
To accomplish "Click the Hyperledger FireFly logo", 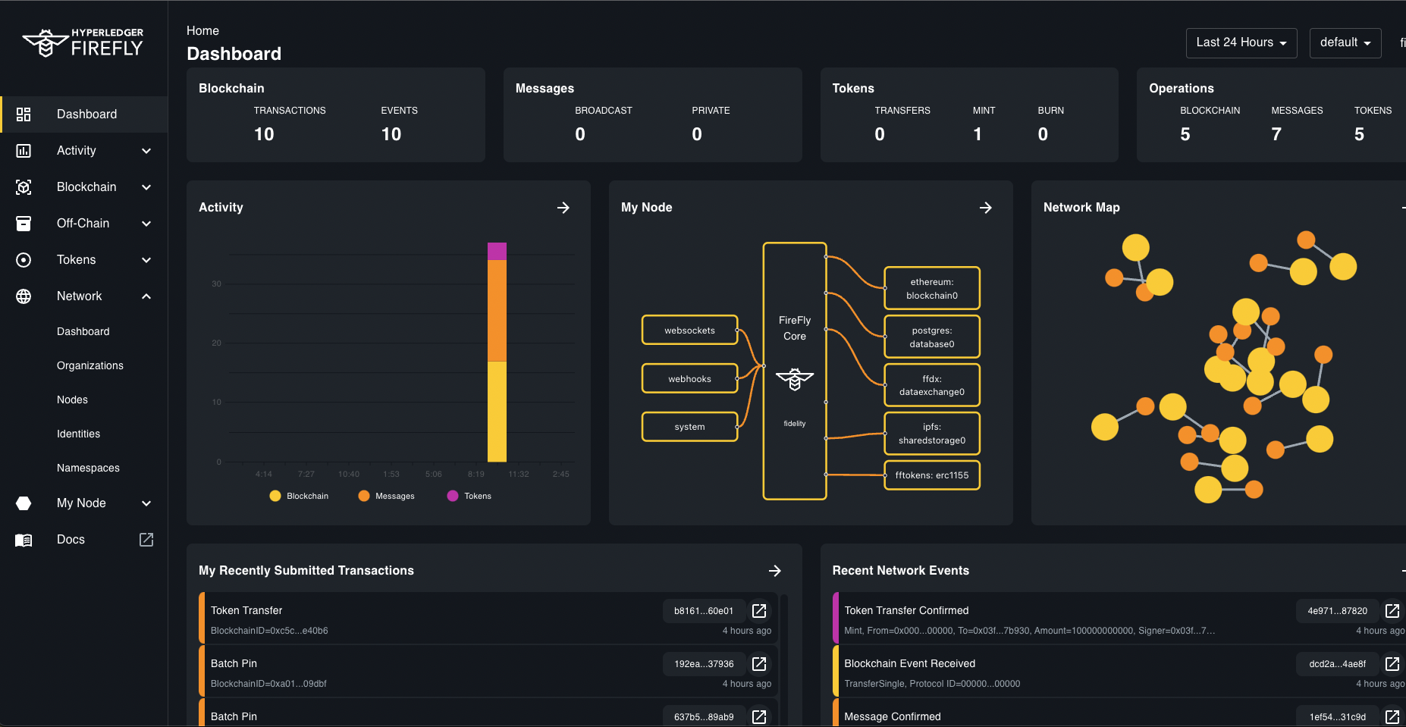I will 83,43.
